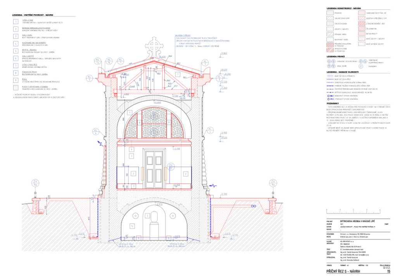The width and height of the screenshot is (397, 280).
Task: Click legend box number 3 'Sokl v kapli'
Action: pyautogui.click(x=16, y=36)
